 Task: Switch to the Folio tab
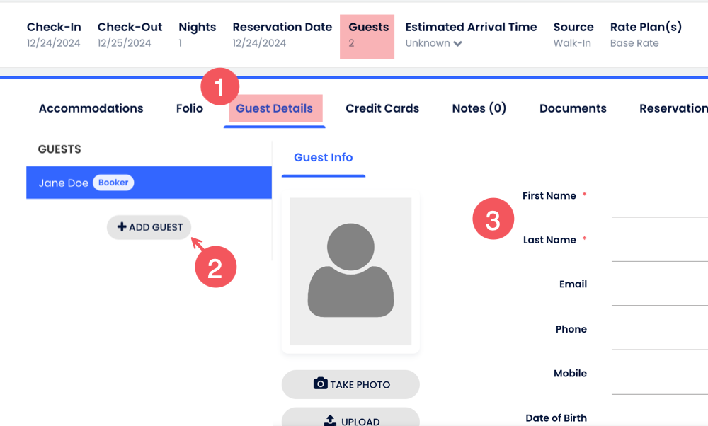pyautogui.click(x=190, y=108)
